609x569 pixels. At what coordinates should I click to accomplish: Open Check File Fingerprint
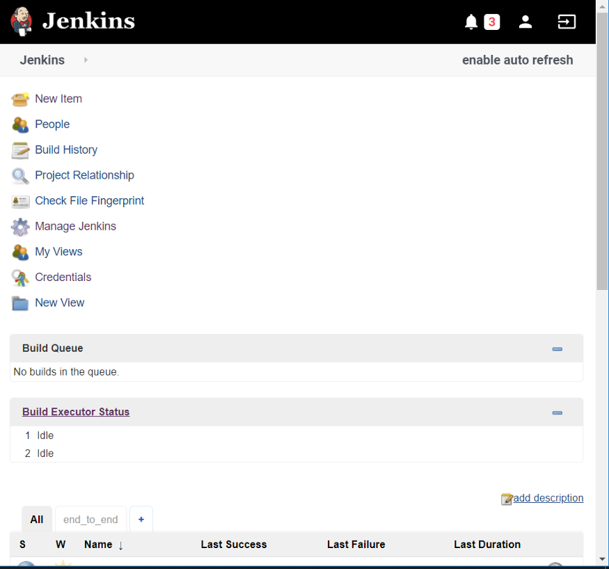pos(89,200)
